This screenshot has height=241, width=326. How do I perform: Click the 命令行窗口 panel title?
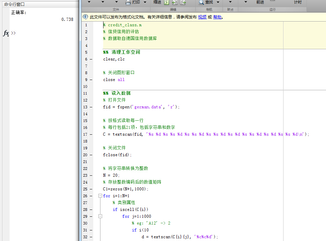coord(14,4)
